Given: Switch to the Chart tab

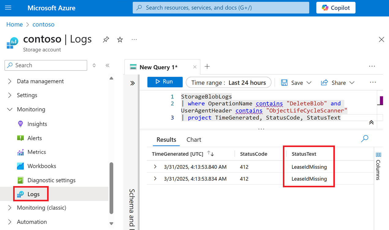Looking at the screenshot, I should point(194,139).
